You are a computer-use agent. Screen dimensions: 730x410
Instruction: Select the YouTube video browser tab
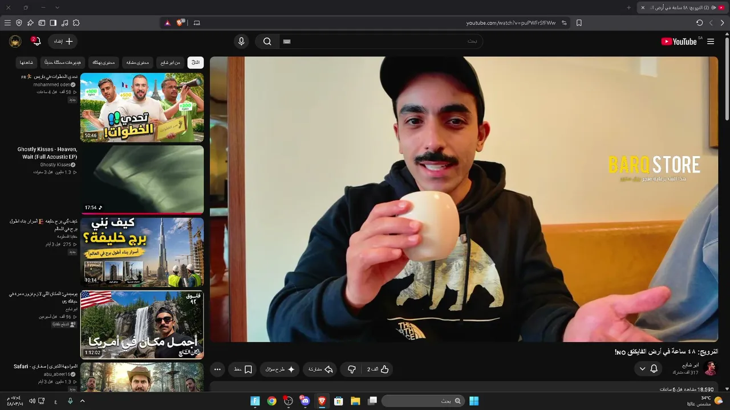click(682, 7)
